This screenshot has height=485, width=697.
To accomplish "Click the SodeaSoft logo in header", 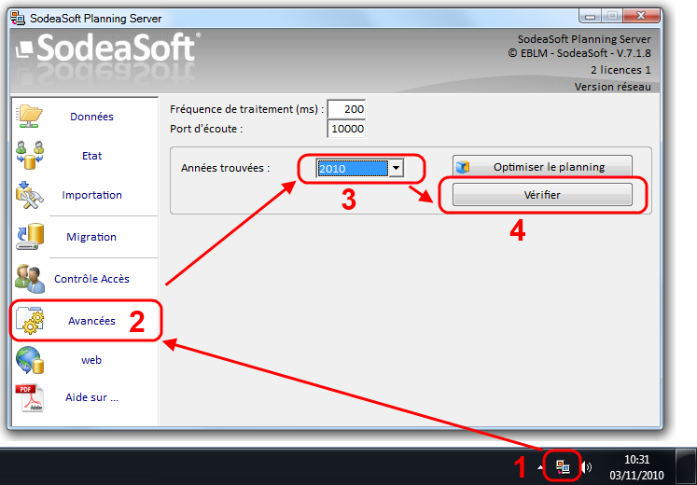I will coord(108,48).
